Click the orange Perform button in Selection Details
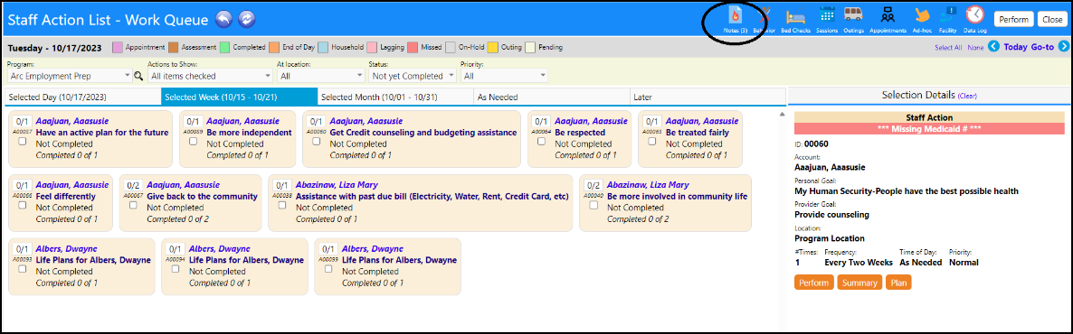 click(x=813, y=283)
